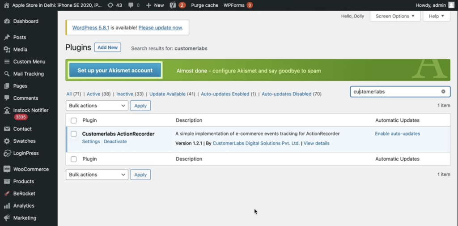
Task: Toggle select-all checkbox in table footer
Action: click(x=74, y=159)
